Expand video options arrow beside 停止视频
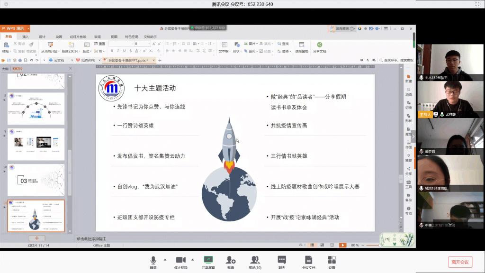The width and height of the screenshot is (485, 273). (x=192, y=260)
